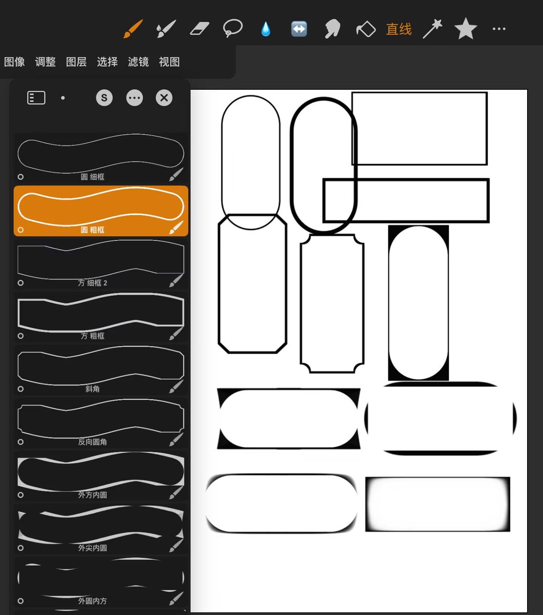Open the 图层 menu
The width and height of the screenshot is (543, 615).
click(76, 62)
